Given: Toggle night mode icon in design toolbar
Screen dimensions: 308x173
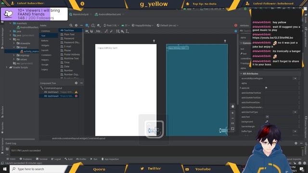Looking at the screenshot, I should [x=99, y=25].
